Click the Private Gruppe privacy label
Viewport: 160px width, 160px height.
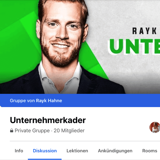(x=32, y=130)
